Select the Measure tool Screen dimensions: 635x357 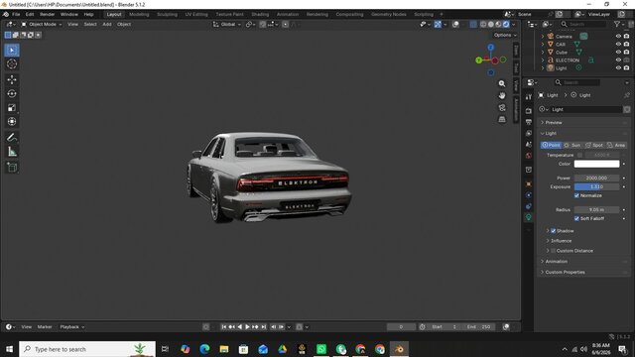click(12, 152)
